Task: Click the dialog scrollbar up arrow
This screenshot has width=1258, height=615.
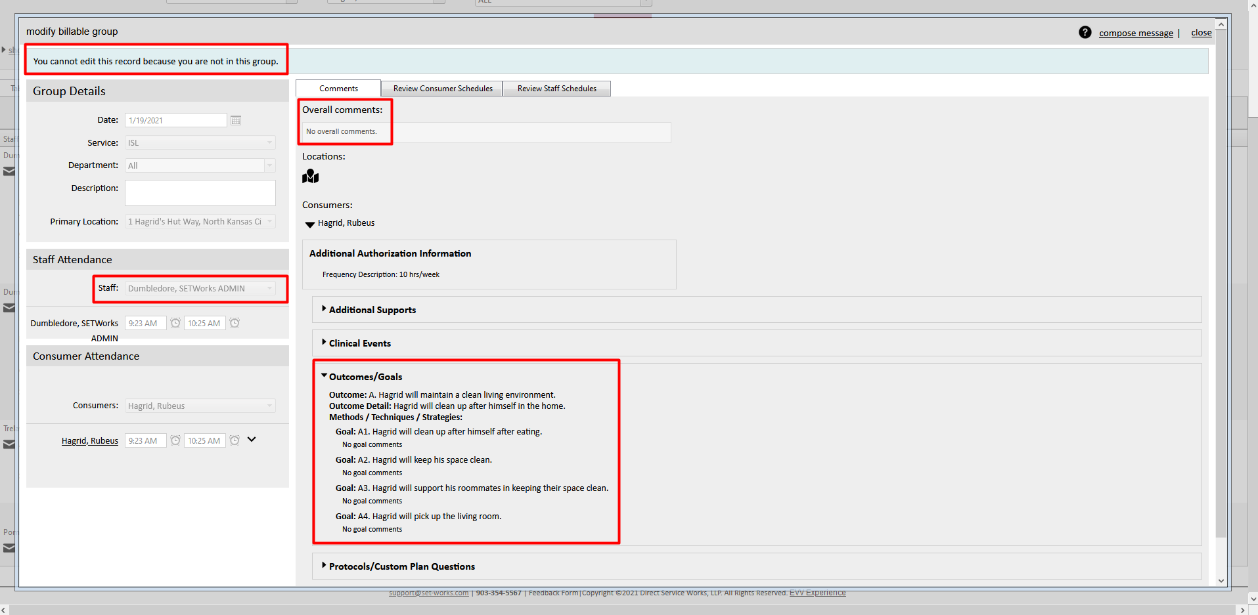Action: 1221,24
